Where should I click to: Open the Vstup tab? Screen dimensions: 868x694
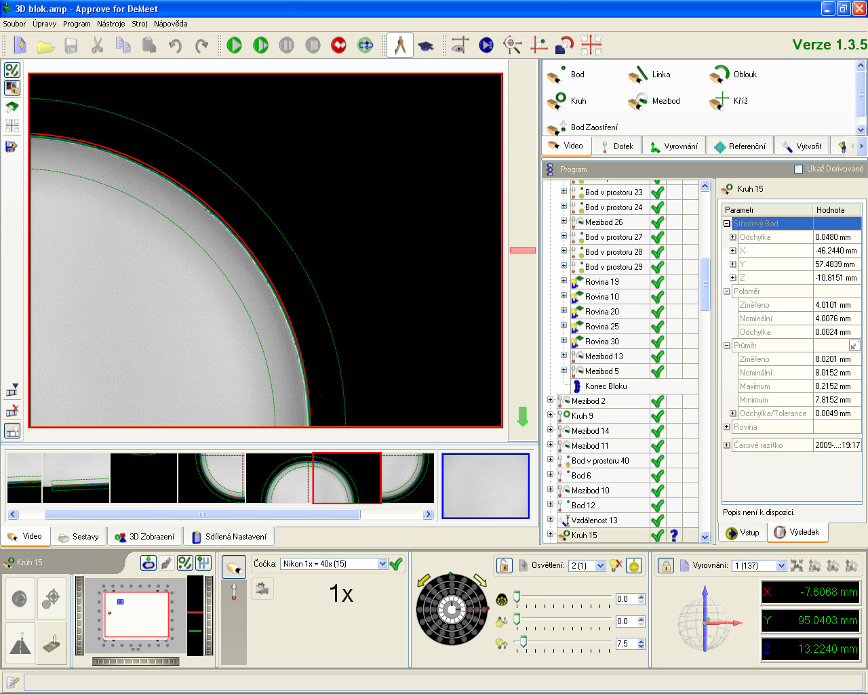[x=743, y=533]
